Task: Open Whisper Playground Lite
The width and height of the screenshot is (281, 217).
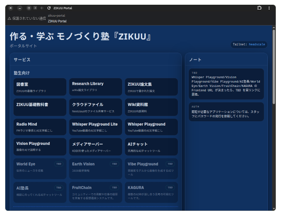Action: tap(95, 127)
